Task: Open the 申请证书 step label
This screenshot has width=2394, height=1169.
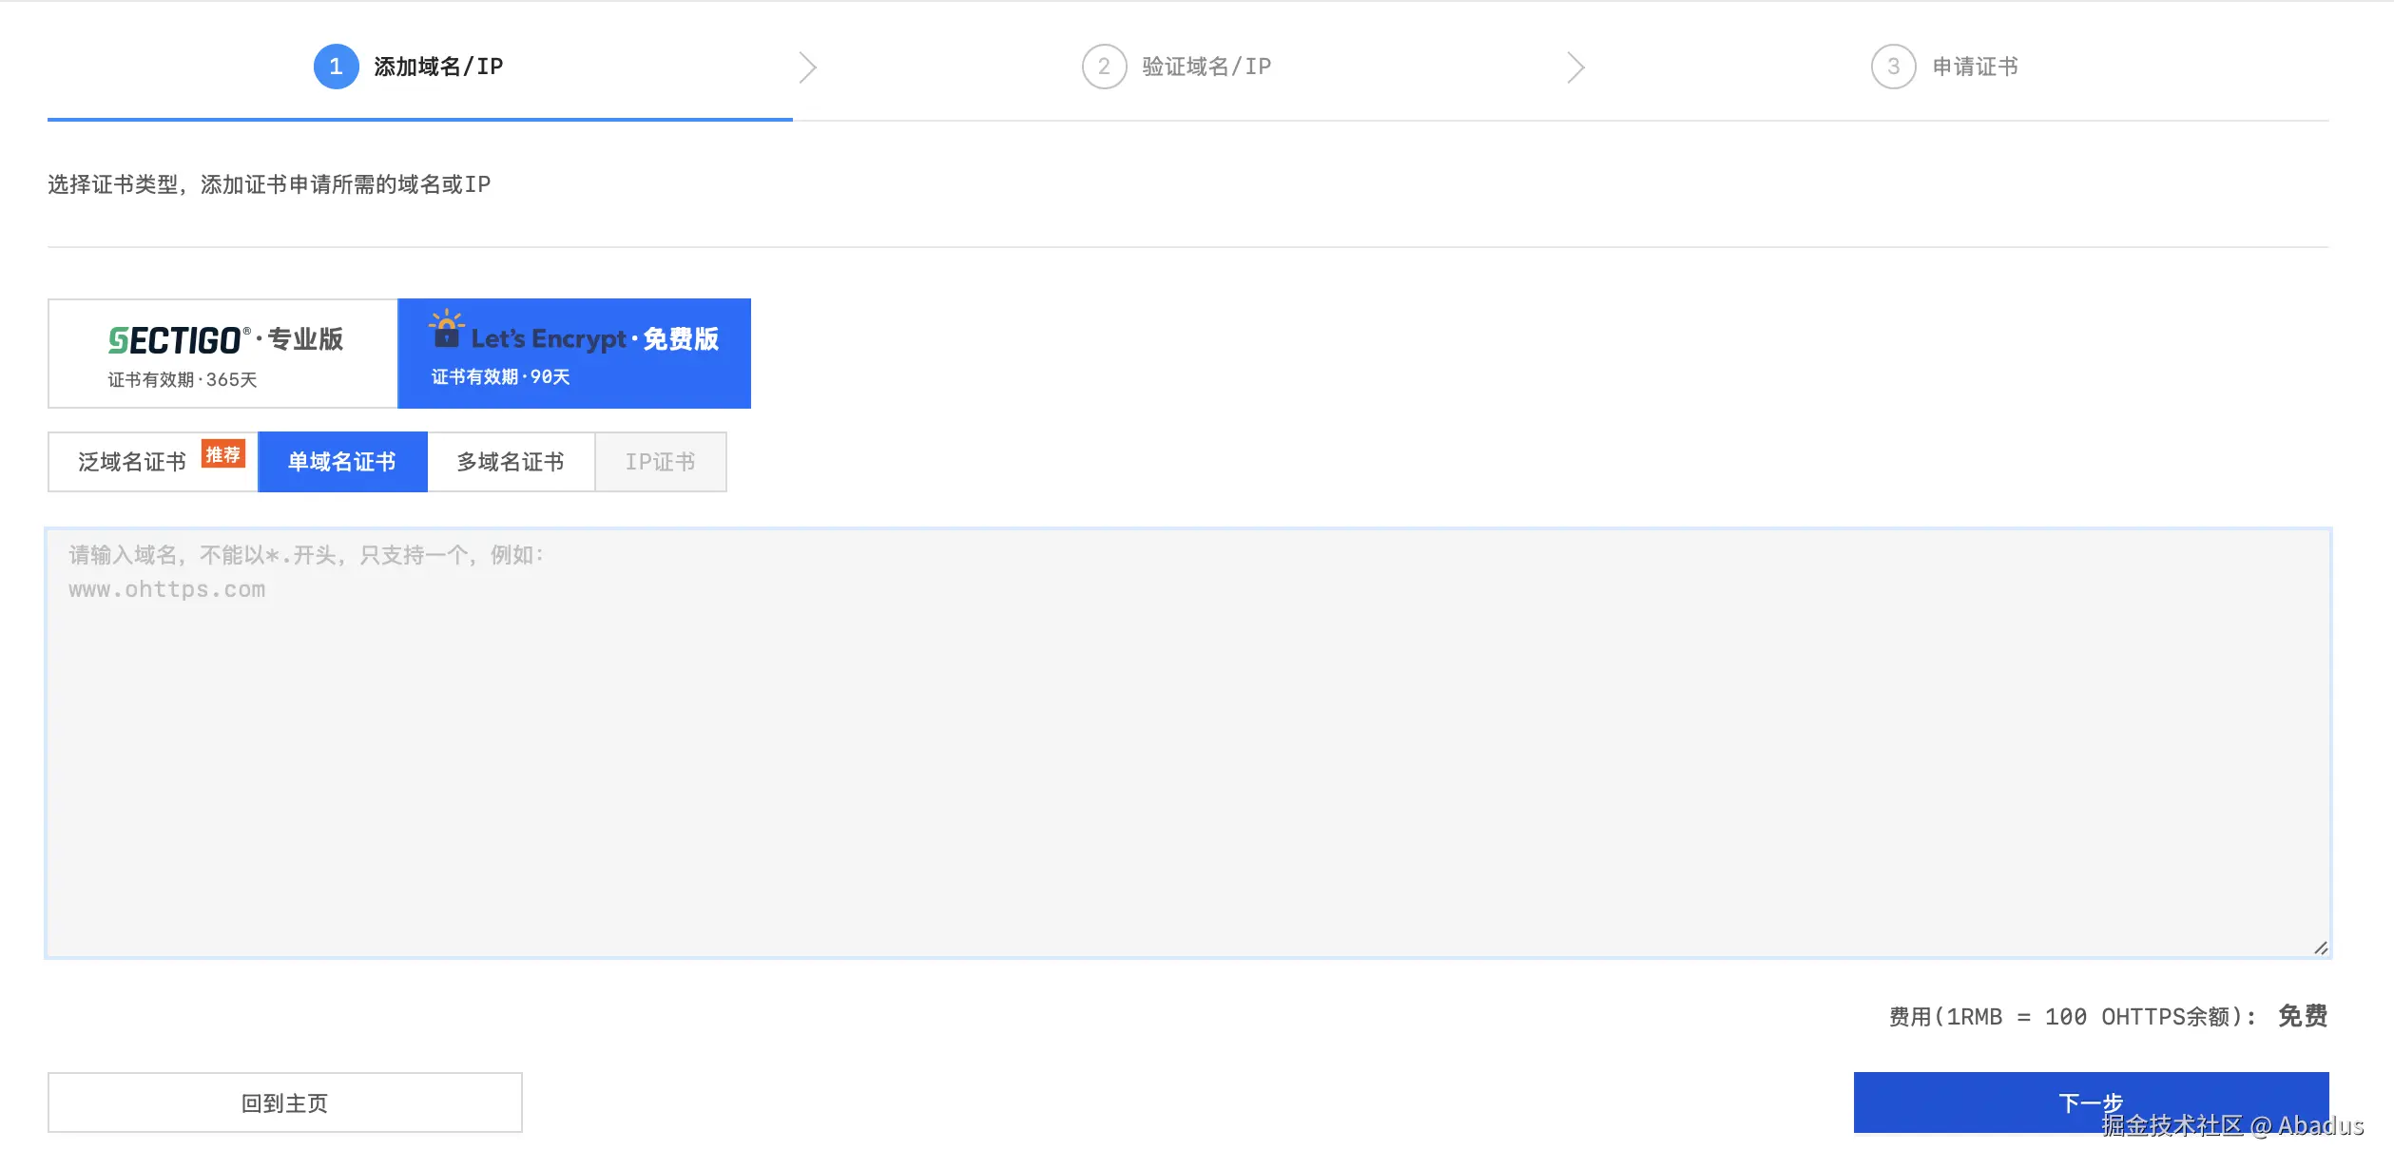Action: (1975, 67)
